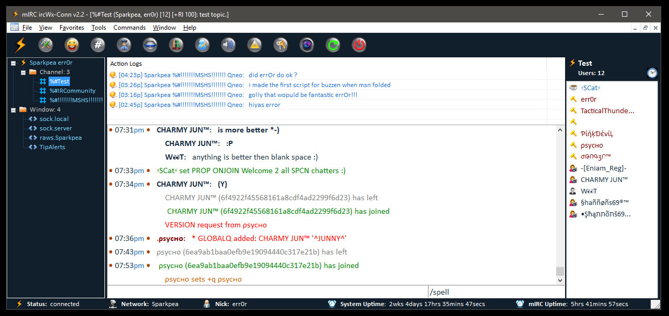The width and height of the screenshot is (669, 316).
Task: Click the System Uptime clock icon
Action: [332, 304]
